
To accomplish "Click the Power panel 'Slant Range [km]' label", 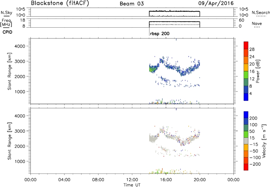I will 9,71.
